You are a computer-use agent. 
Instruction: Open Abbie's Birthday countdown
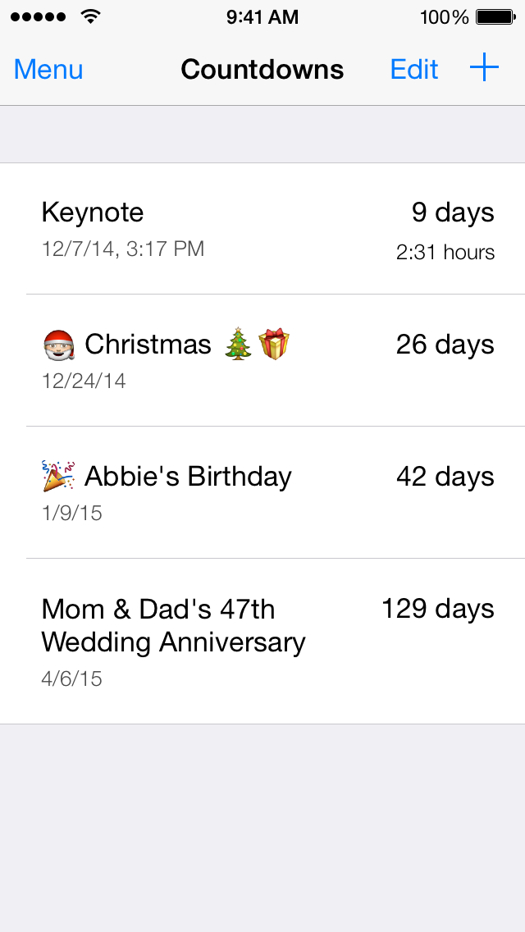(x=188, y=477)
